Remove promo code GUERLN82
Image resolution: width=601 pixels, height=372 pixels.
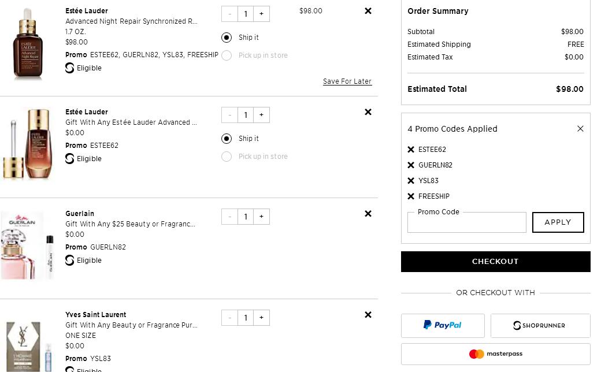point(411,165)
